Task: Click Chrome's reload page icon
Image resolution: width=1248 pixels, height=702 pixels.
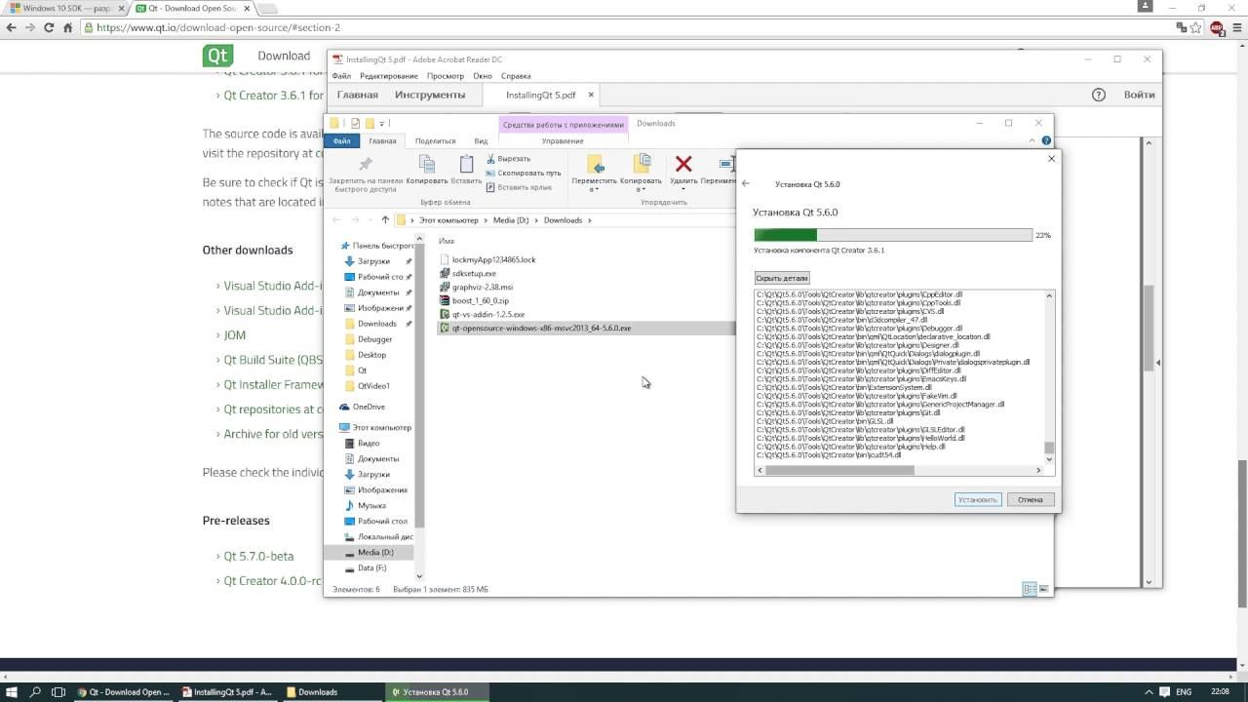Action: [49, 27]
